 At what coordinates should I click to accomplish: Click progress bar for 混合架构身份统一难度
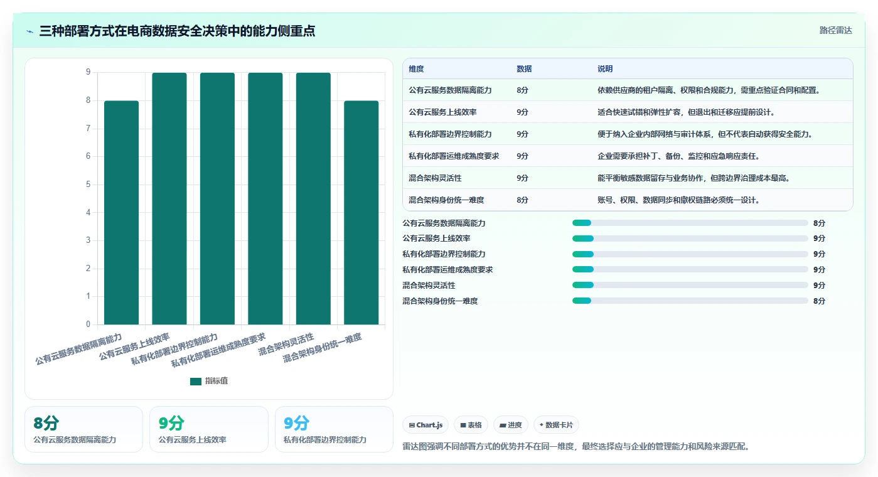click(x=690, y=301)
